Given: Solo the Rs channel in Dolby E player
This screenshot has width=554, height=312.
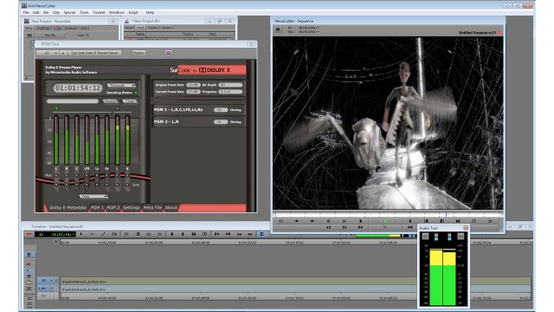Looking at the screenshot, I should pyautogui.click(x=107, y=185).
